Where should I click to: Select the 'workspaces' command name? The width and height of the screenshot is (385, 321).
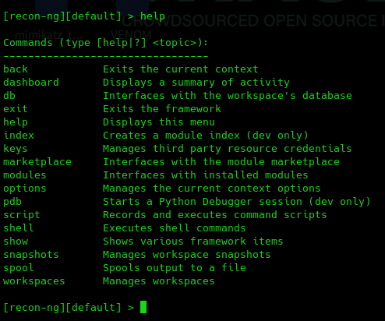[34, 281]
